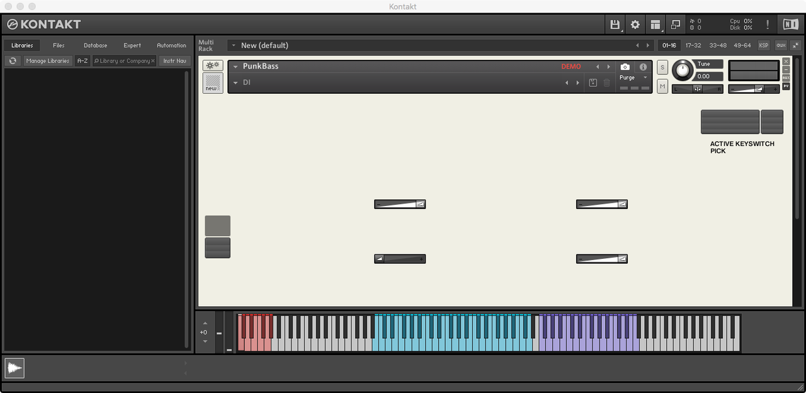Toggle the lowercase aux button in rack header
Image resolution: width=806 pixels, height=393 pixels.
click(x=781, y=45)
